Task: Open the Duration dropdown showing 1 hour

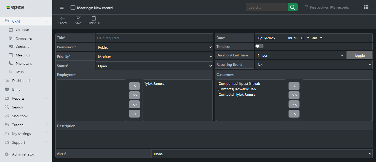Action: 300,55
